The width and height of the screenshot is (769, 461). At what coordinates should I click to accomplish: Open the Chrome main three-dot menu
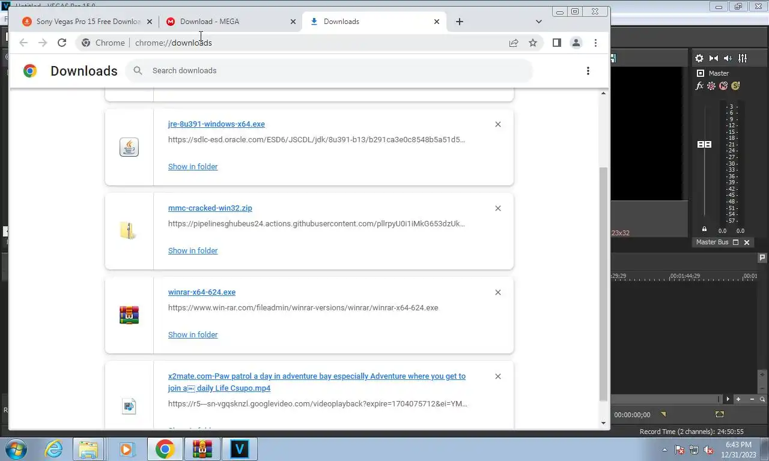point(595,43)
